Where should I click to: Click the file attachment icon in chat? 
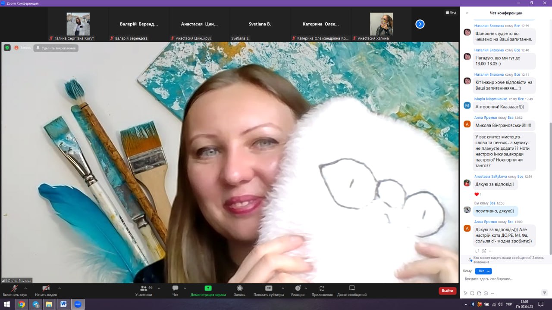click(479, 293)
